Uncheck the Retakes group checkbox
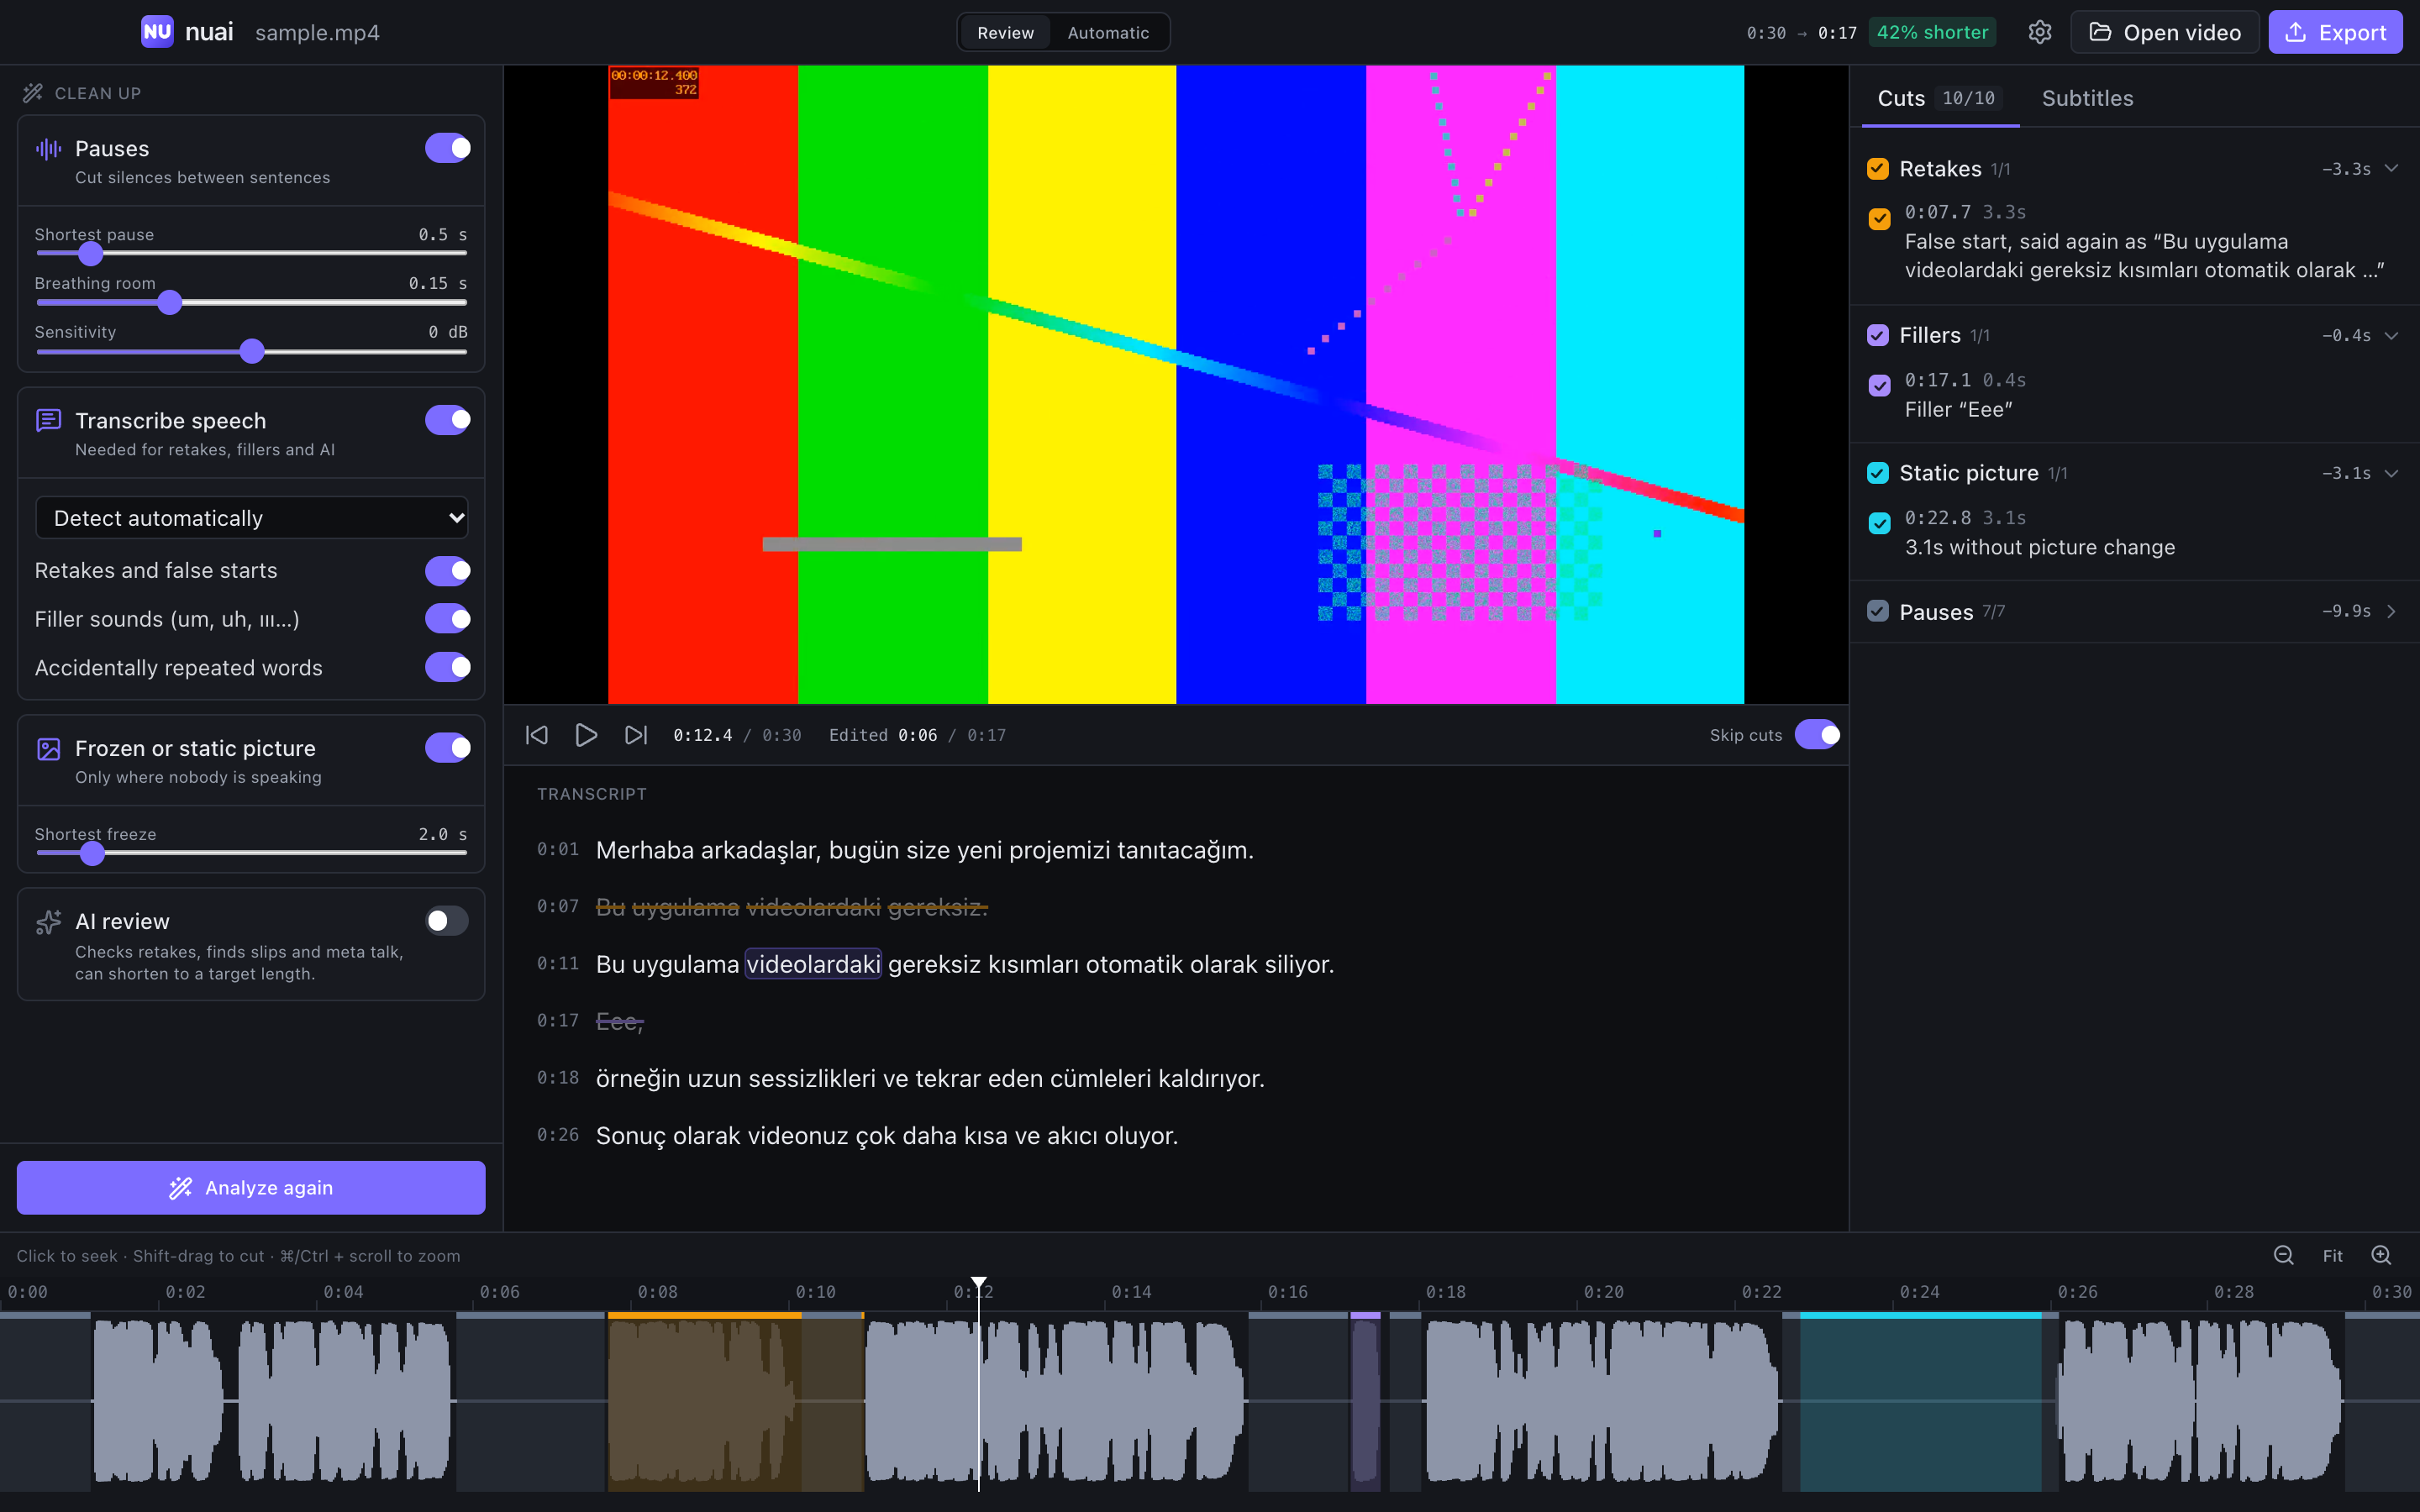The height and width of the screenshot is (1512, 2420). point(1878,169)
